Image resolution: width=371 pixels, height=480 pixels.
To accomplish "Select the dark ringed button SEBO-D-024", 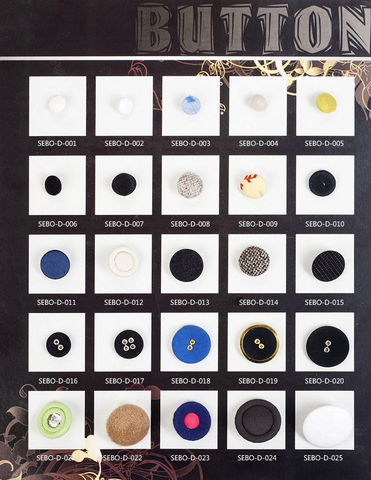I will tap(258, 420).
